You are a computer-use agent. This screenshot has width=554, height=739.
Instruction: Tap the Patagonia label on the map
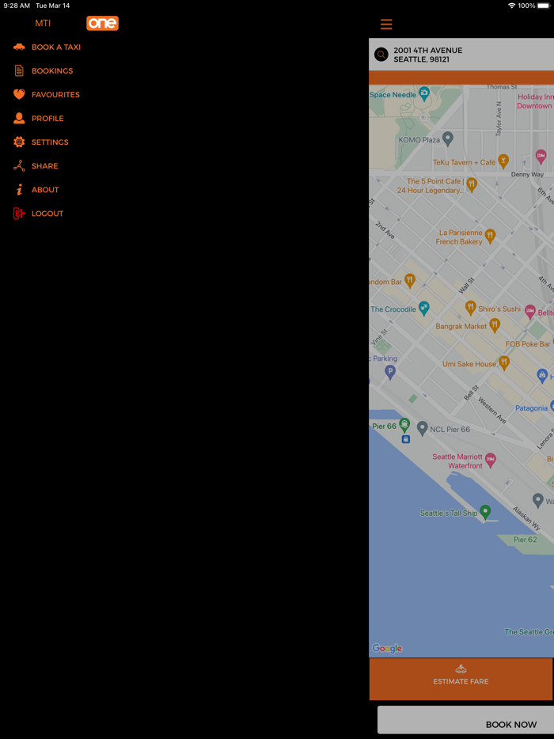click(x=531, y=408)
